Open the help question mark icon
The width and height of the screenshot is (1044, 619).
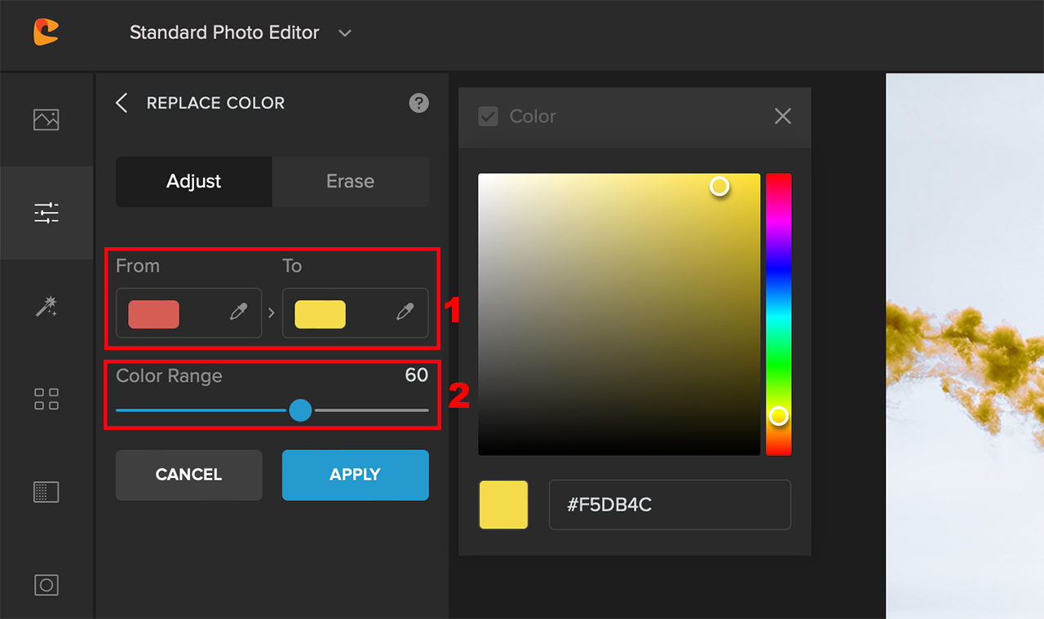pyautogui.click(x=418, y=103)
